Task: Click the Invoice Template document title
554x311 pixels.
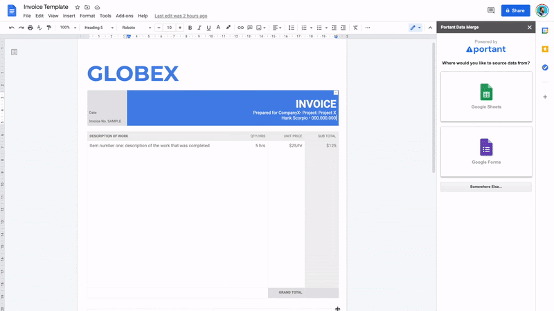Action: pyautogui.click(x=46, y=7)
